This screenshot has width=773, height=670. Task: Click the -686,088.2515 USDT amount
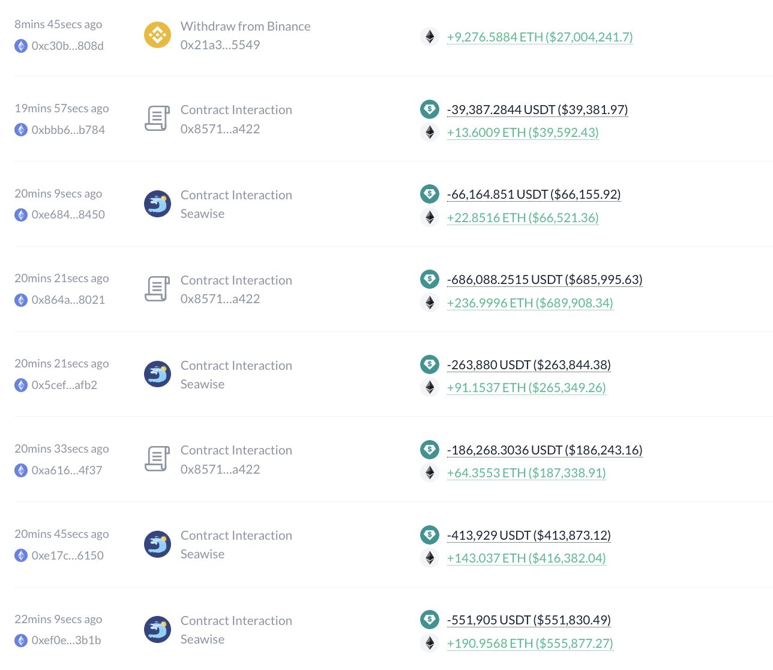coord(544,280)
